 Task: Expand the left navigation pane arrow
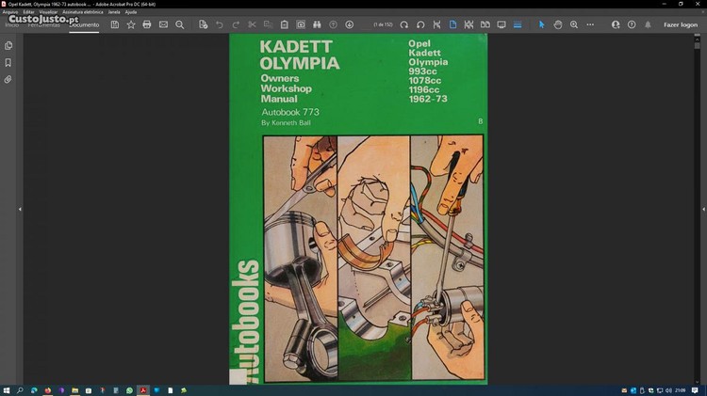click(20, 209)
